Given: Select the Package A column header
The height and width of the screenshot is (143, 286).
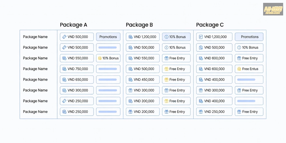Looking at the screenshot, I should [74, 25].
